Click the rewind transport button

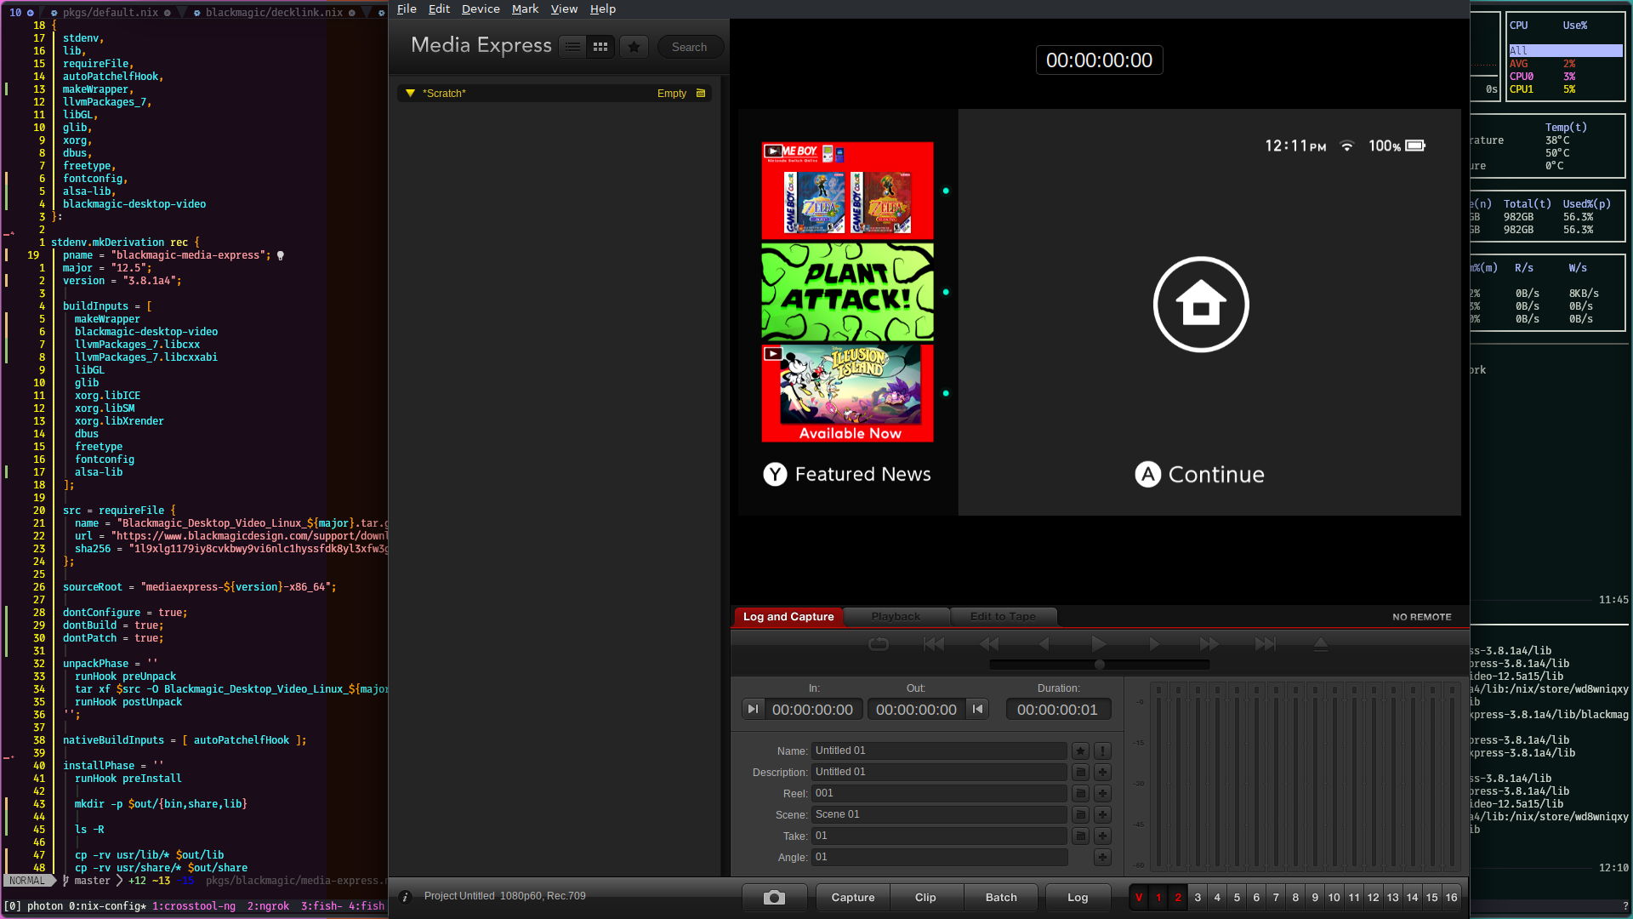pos(989,644)
